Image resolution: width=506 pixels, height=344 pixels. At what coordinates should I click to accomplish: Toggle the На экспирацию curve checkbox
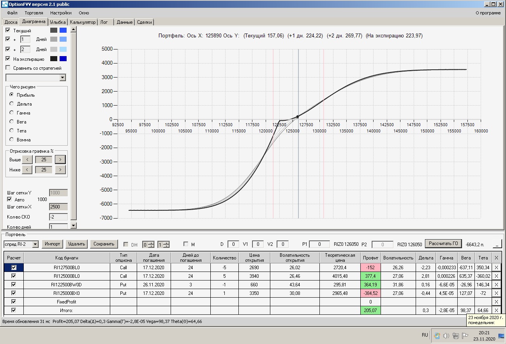8,59
